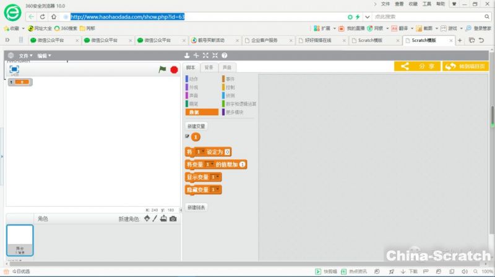
Task: Paint a new sprite with brush icon
Action: (155, 219)
